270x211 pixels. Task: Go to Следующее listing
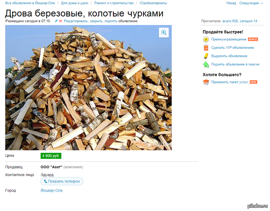251,3
